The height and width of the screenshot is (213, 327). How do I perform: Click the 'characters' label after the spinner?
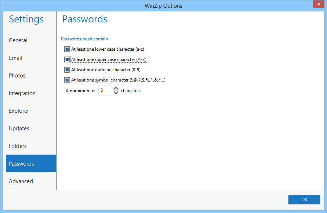pos(131,91)
